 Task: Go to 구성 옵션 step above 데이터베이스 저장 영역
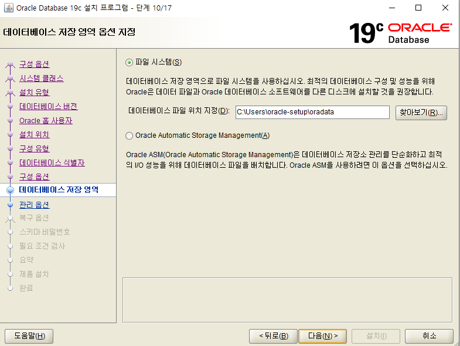tap(35, 177)
